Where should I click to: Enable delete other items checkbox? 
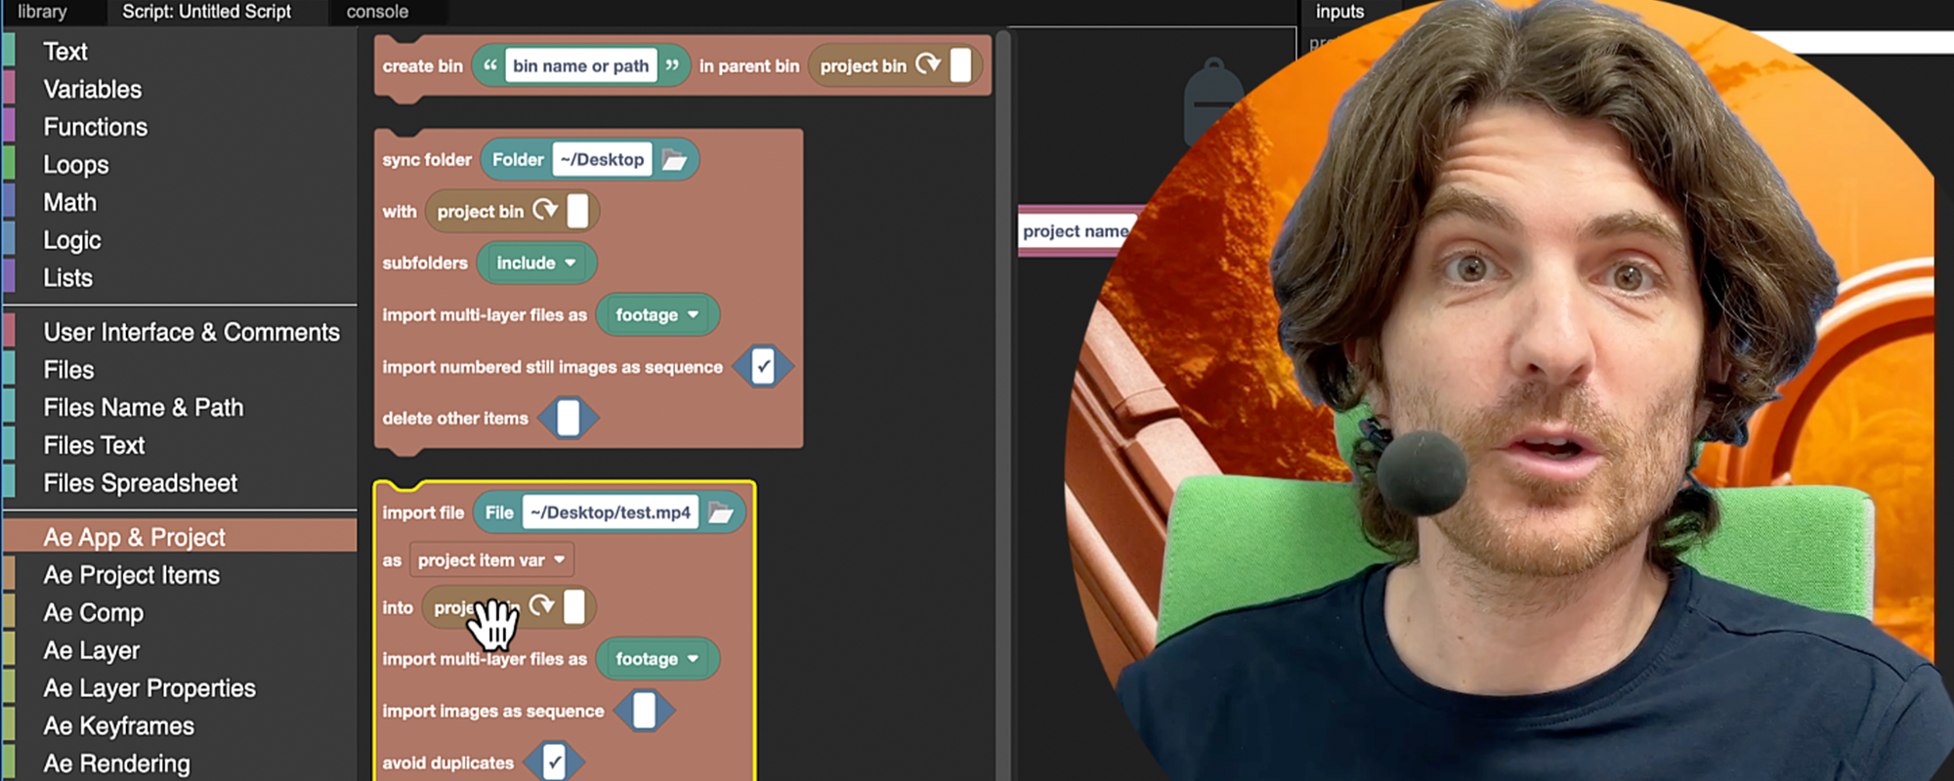(x=568, y=418)
